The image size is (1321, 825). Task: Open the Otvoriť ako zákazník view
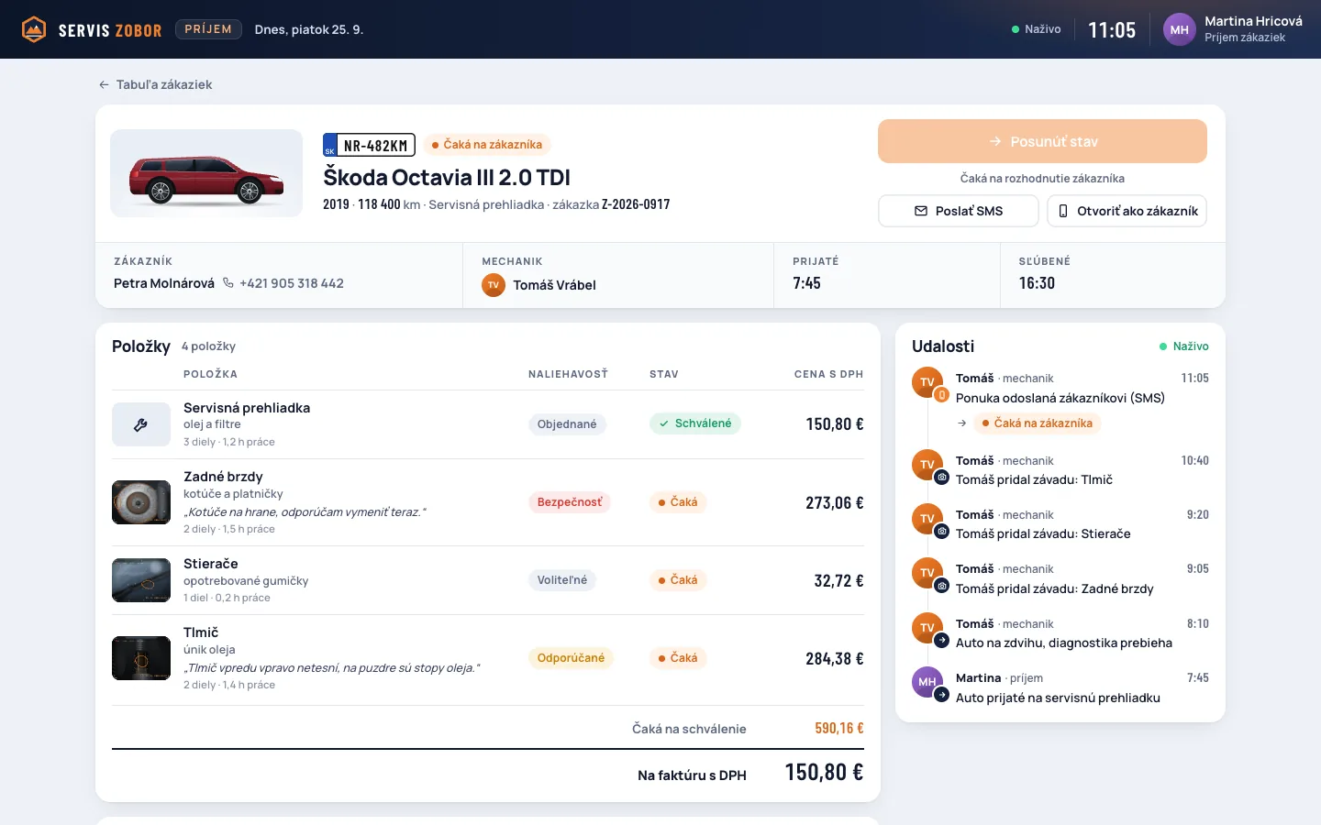[x=1127, y=211]
